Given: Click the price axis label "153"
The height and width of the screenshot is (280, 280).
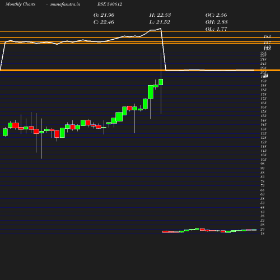Looking at the screenshot, I should tap(263, 116).
